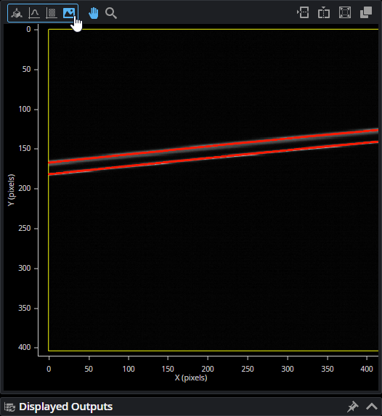Pin the Displayed Outputs panel

tap(352, 407)
